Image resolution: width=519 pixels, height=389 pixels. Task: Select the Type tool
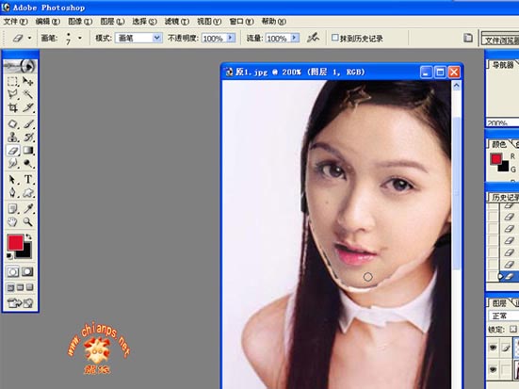[x=28, y=180]
